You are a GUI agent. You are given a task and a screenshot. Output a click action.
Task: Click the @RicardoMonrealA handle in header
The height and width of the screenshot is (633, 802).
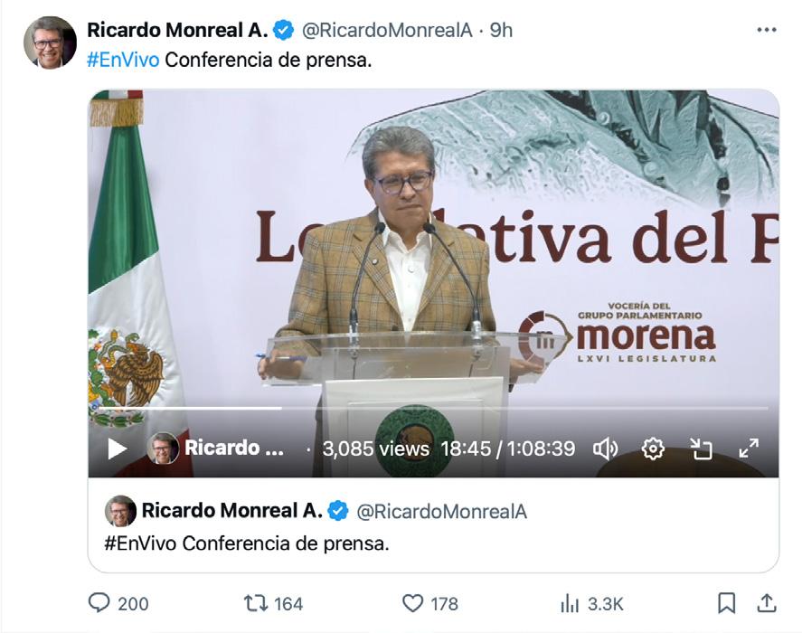(x=387, y=30)
